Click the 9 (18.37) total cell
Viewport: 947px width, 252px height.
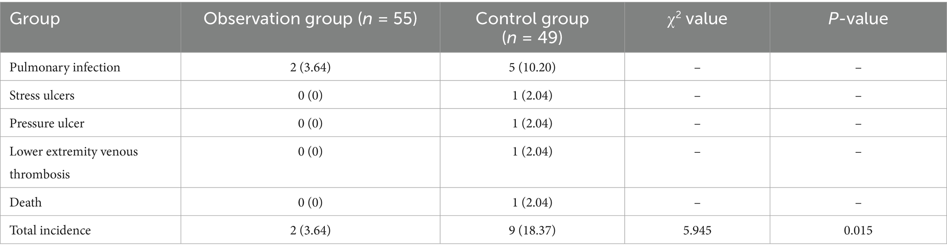tap(532, 230)
